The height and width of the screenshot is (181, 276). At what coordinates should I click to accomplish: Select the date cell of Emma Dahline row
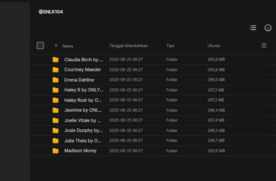[126, 80]
